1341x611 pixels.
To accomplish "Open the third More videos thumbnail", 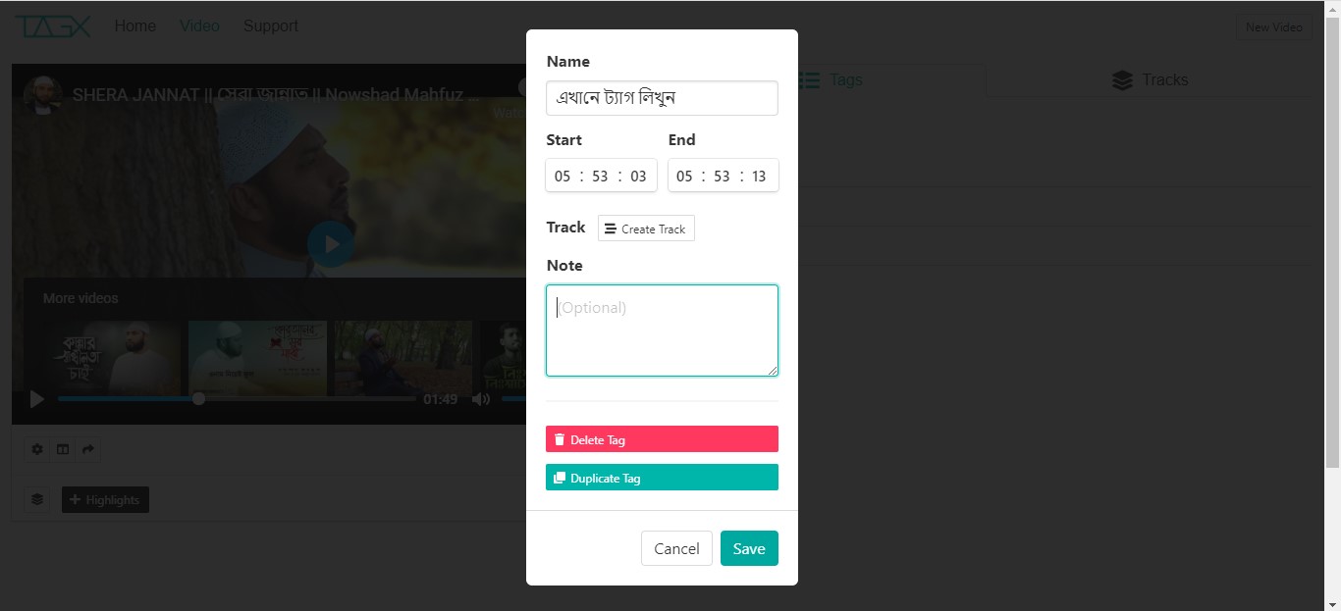I will (402, 358).
